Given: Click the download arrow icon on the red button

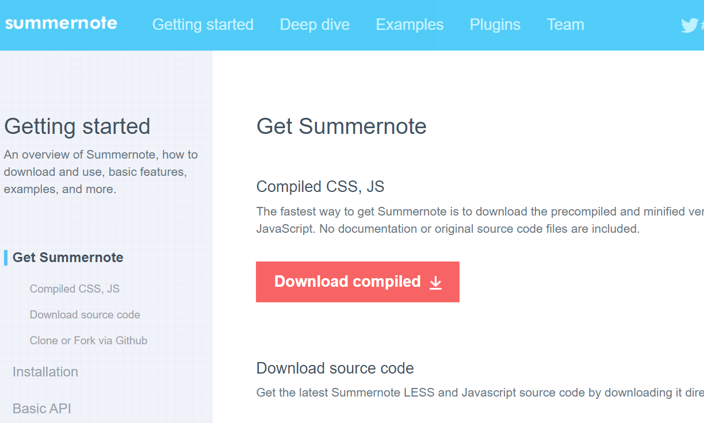Looking at the screenshot, I should [436, 282].
